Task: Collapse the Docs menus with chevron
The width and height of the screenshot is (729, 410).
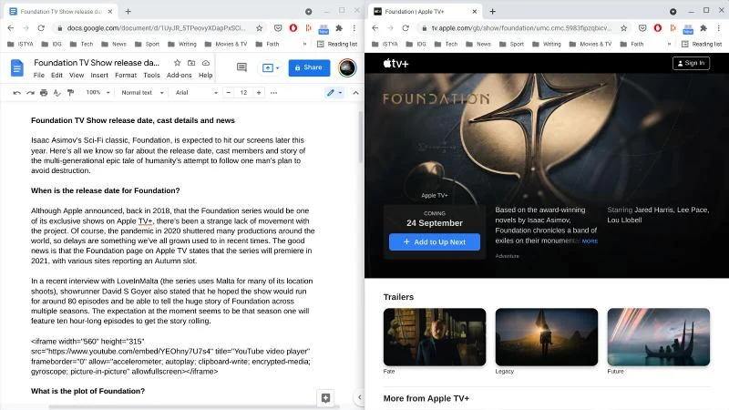Action: click(x=355, y=93)
